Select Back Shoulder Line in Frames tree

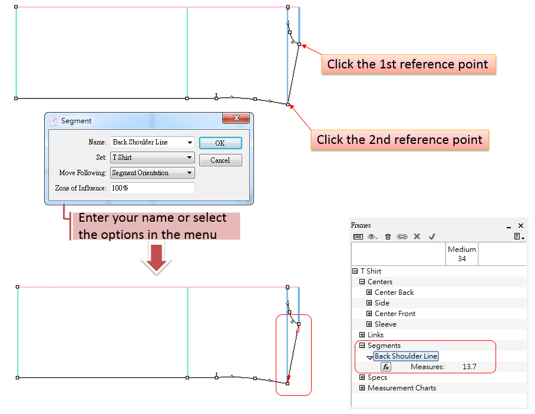pos(406,356)
